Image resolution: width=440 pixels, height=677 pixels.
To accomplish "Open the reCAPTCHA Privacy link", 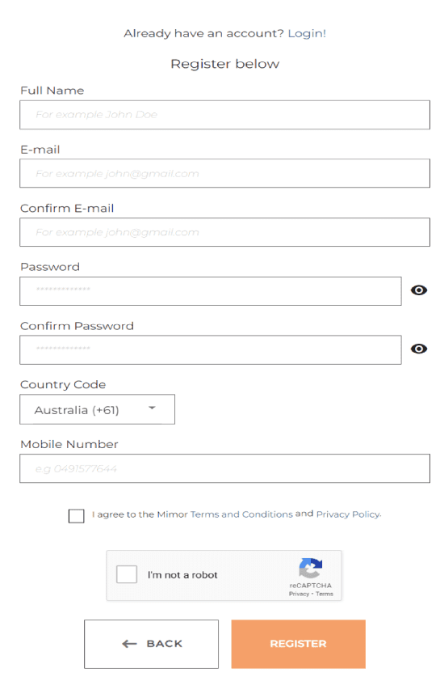I will pyautogui.click(x=299, y=594).
